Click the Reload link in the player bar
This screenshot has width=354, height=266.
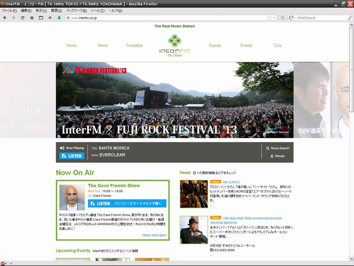(278, 156)
